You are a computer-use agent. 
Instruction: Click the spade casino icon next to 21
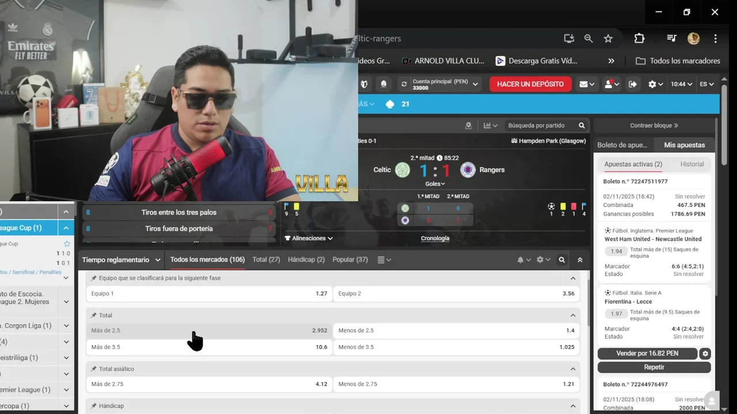tap(390, 104)
